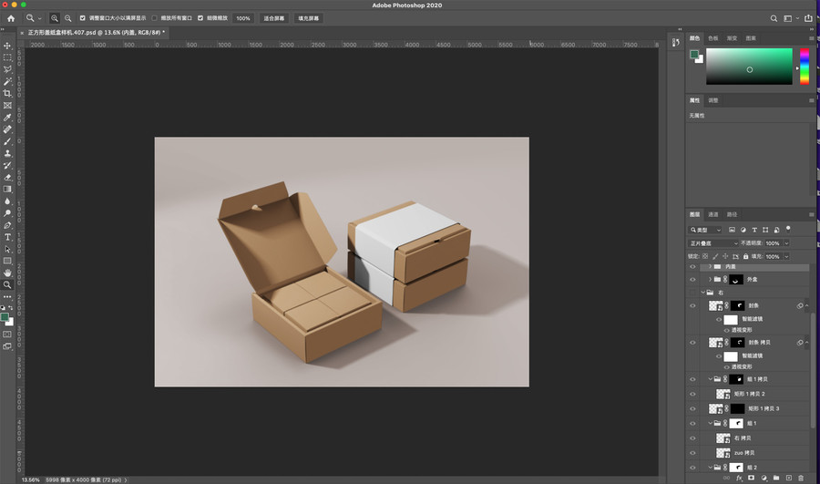Image resolution: width=820 pixels, height=484 pixels.
Task: Create a new group folder
Action: [x=776, y=478]
